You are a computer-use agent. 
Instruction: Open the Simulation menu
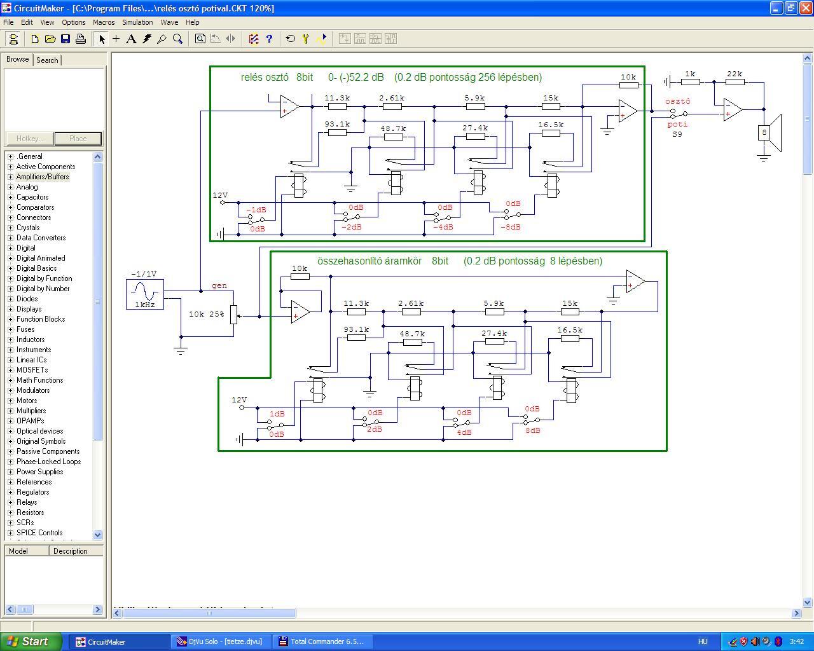pos(137,22)
